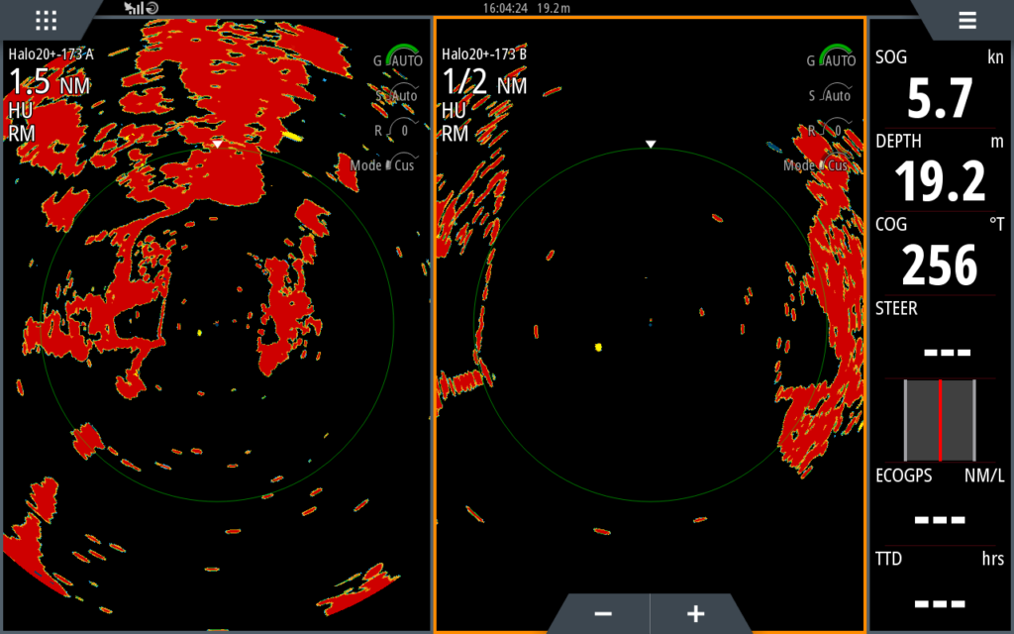Open Gain AUTO control on radar B

pyautogui.click(x=834, y=59)
